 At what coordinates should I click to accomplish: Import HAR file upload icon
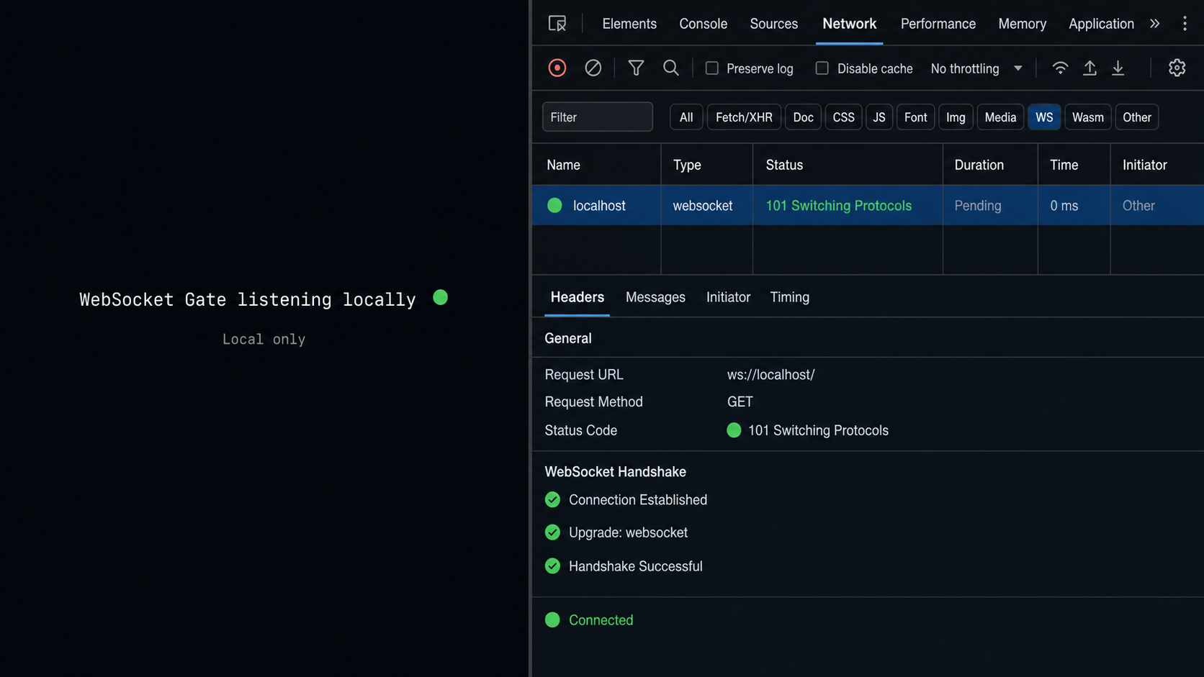(x=1090, y=68)
